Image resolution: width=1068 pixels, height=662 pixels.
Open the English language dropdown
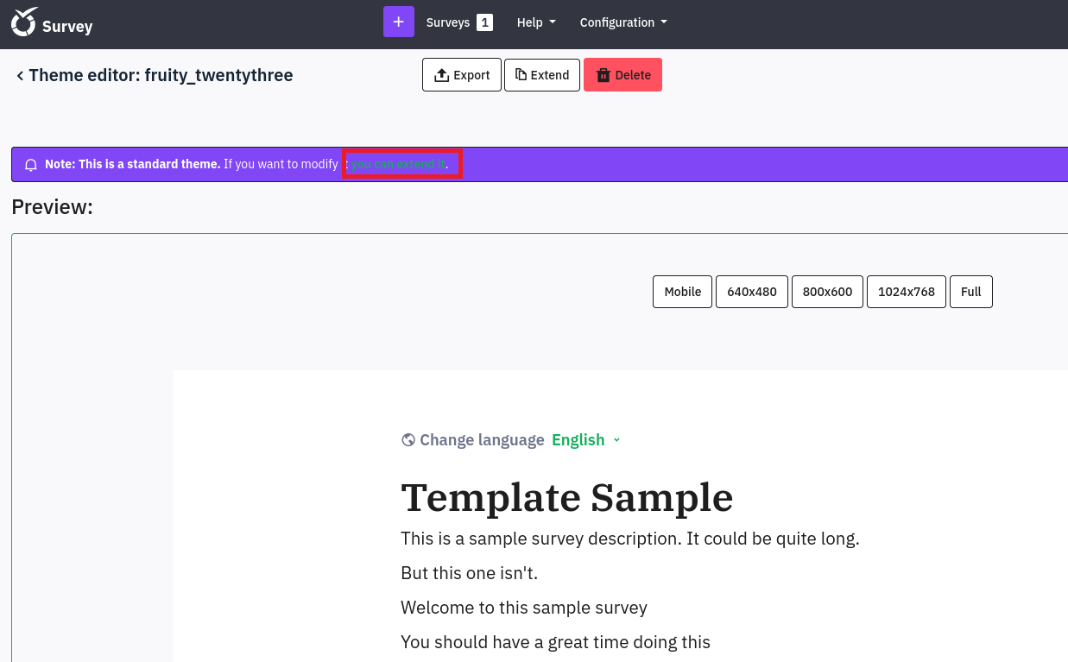point(586,440)
